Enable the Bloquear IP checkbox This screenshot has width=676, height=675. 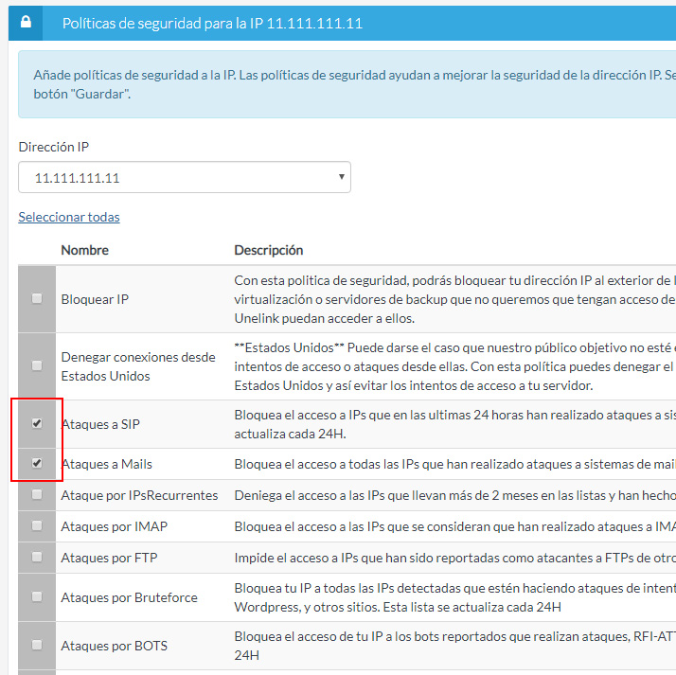(37, 298)
